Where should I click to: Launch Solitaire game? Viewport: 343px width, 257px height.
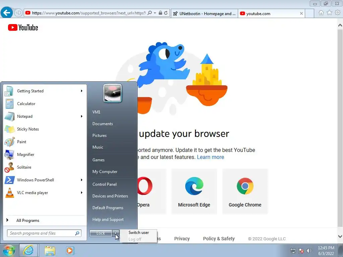click(45, 167)
